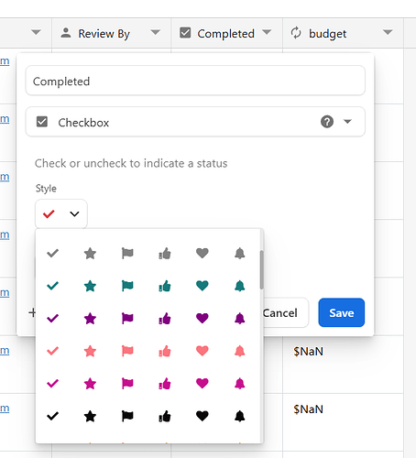Pick the teal thumbs-up style icon
The image size is (416, 458).
(x=165, y=286)
